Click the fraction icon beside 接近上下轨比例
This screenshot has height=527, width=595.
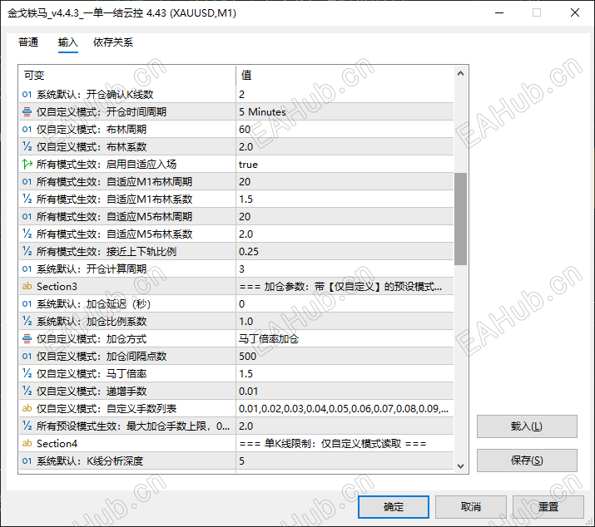coord(27,251)
